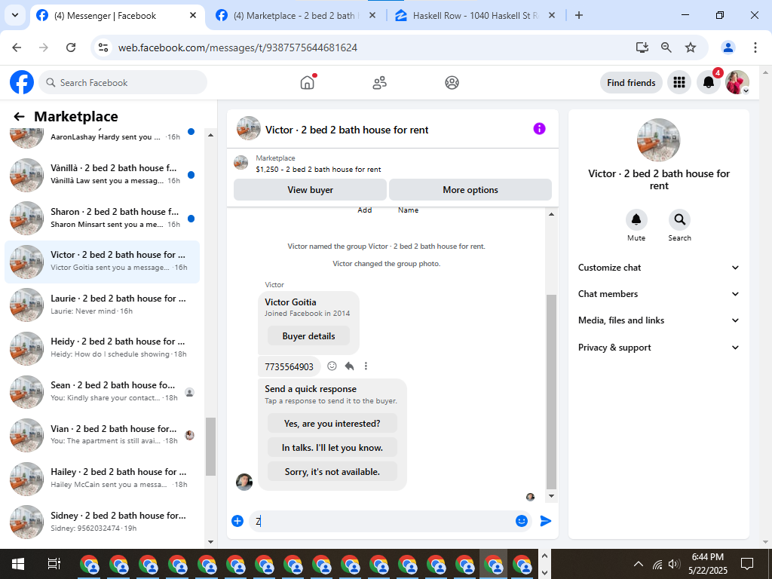Click the conversation list scrollbar thumb
Viewport: 772px width, 579px height.
[x=211, y=446]
